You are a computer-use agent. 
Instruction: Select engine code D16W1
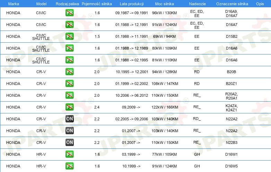pyautogui.click(x=231, y=154)
